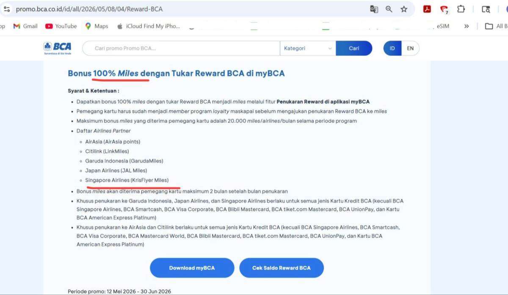Click the AirAsia (AirAsia points) list item
Viewport: 508px width, 295px height.
coord(113,142)
